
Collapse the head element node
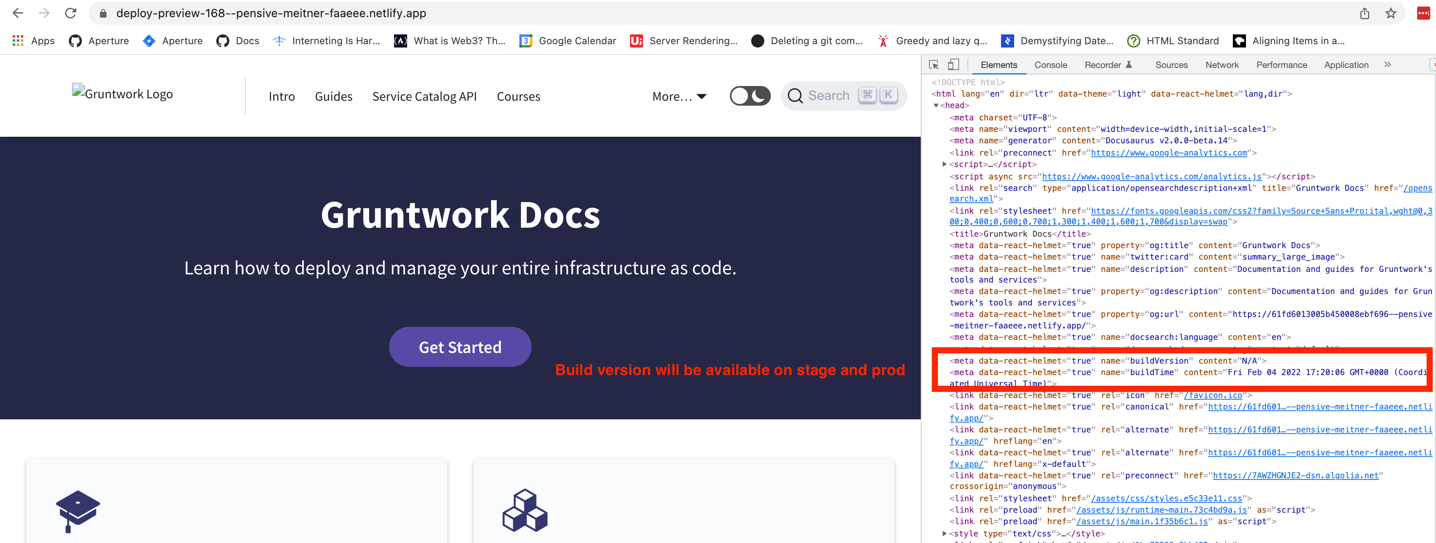(x=936, y=105)
